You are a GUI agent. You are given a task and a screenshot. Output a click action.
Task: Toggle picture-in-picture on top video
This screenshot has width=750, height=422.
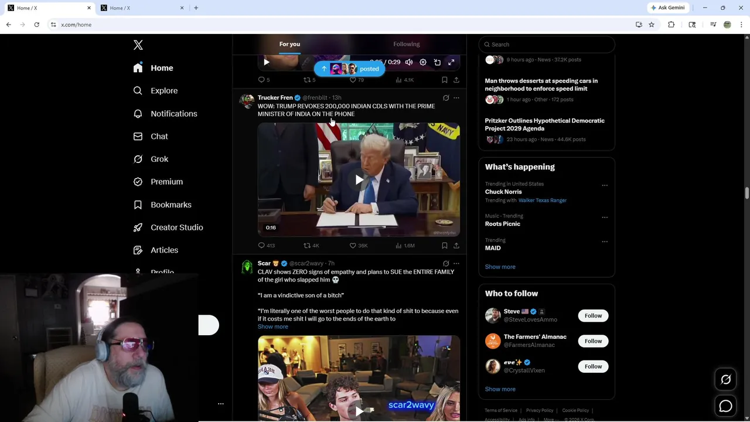(437, 62)
